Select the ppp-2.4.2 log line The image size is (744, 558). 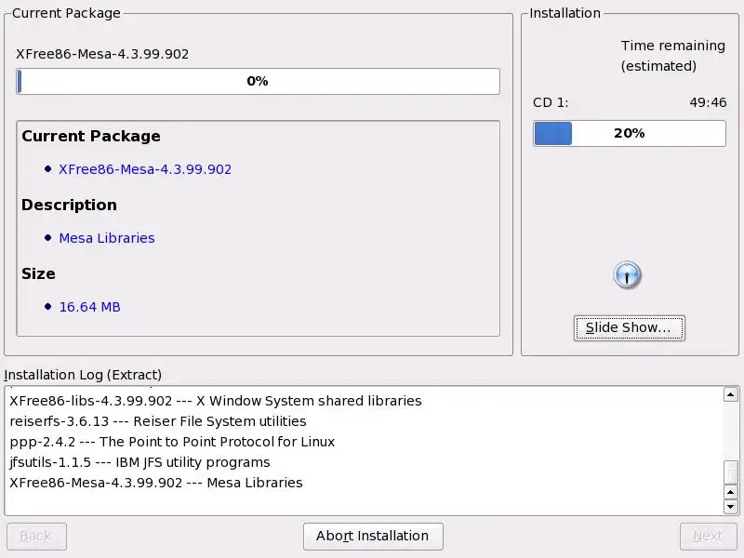click(172, 442)
